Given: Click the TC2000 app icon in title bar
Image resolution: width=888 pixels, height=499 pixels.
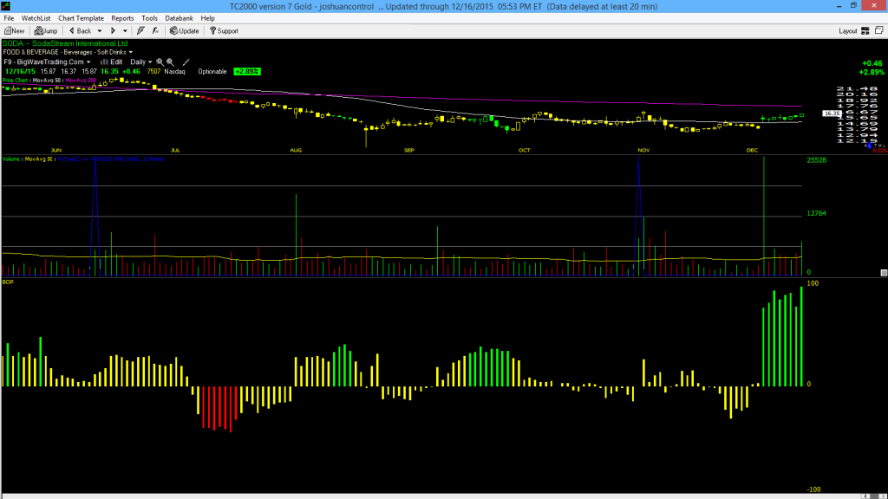Looking at the screenshot, I should (x=6, y=6).
